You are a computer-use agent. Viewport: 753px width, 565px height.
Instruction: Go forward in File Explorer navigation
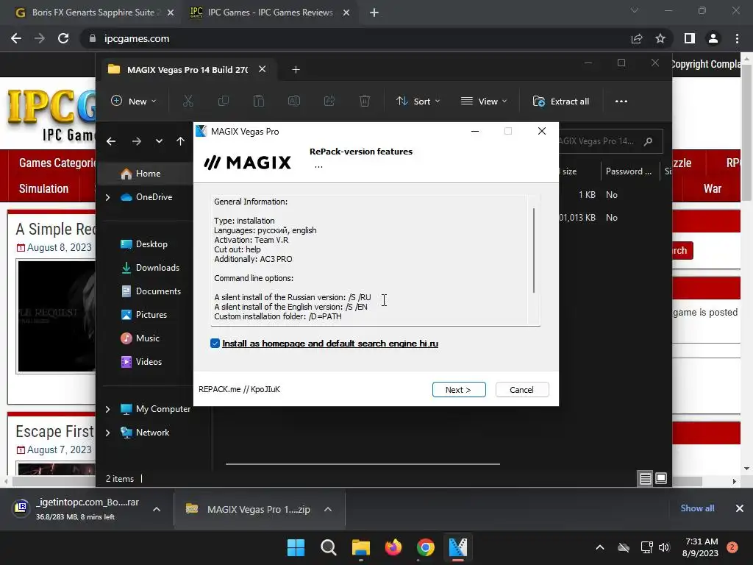click(136, 141)
